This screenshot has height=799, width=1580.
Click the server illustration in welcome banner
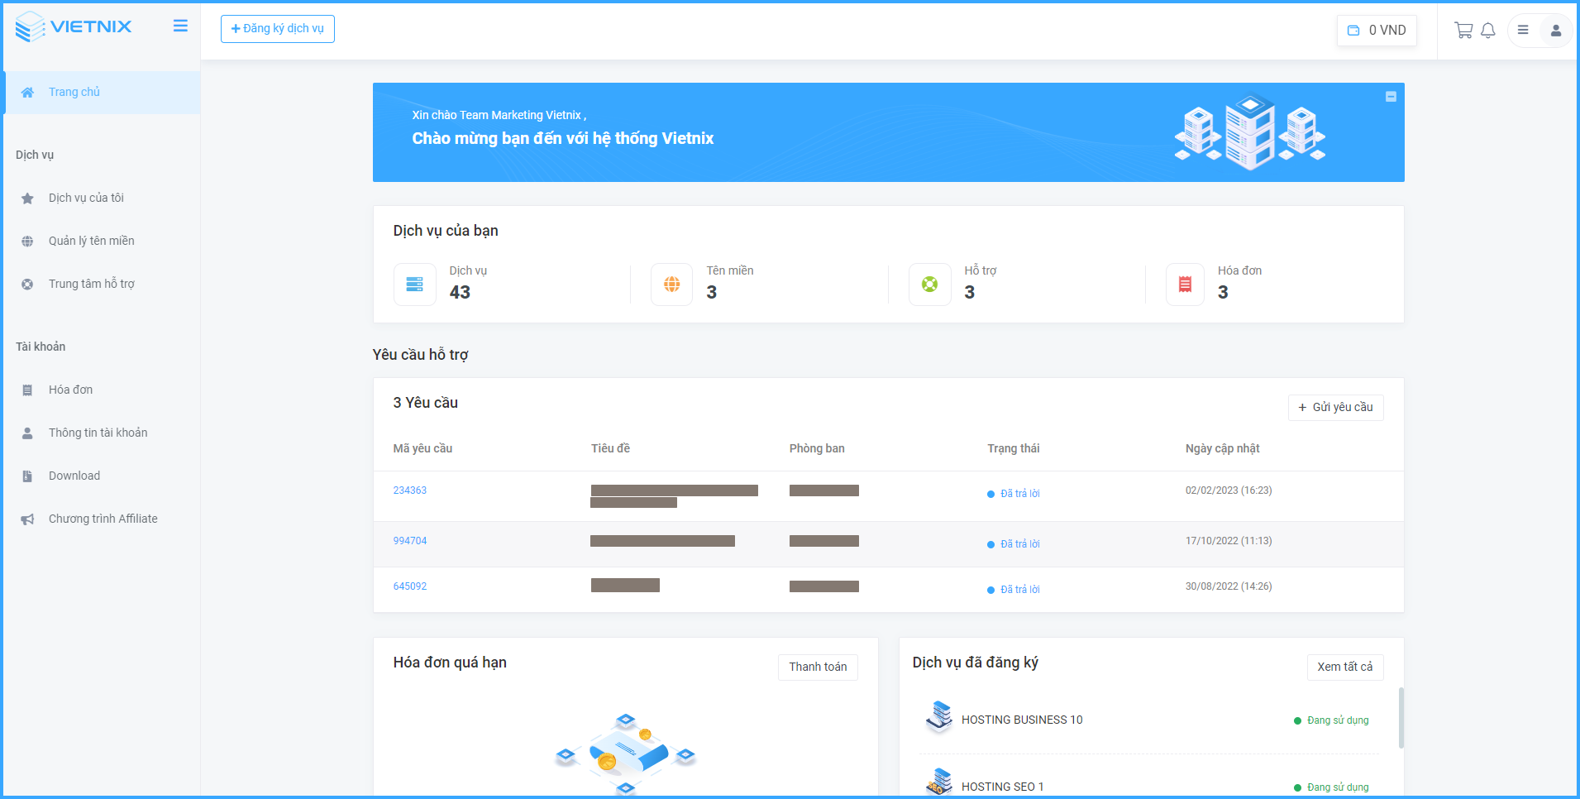pyautogui.click(x=1250, y=132)
